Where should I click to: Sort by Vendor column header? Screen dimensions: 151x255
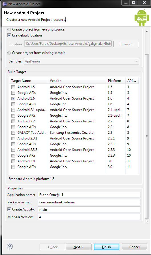click(77, 81)
